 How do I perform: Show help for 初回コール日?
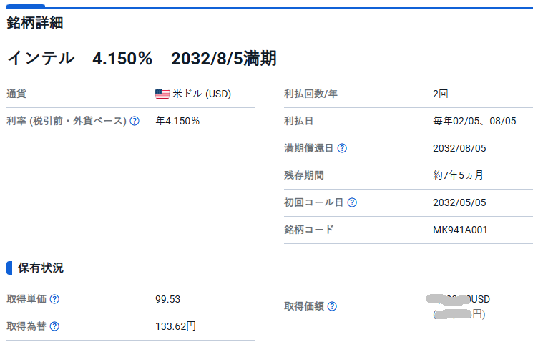pos(352,202)
